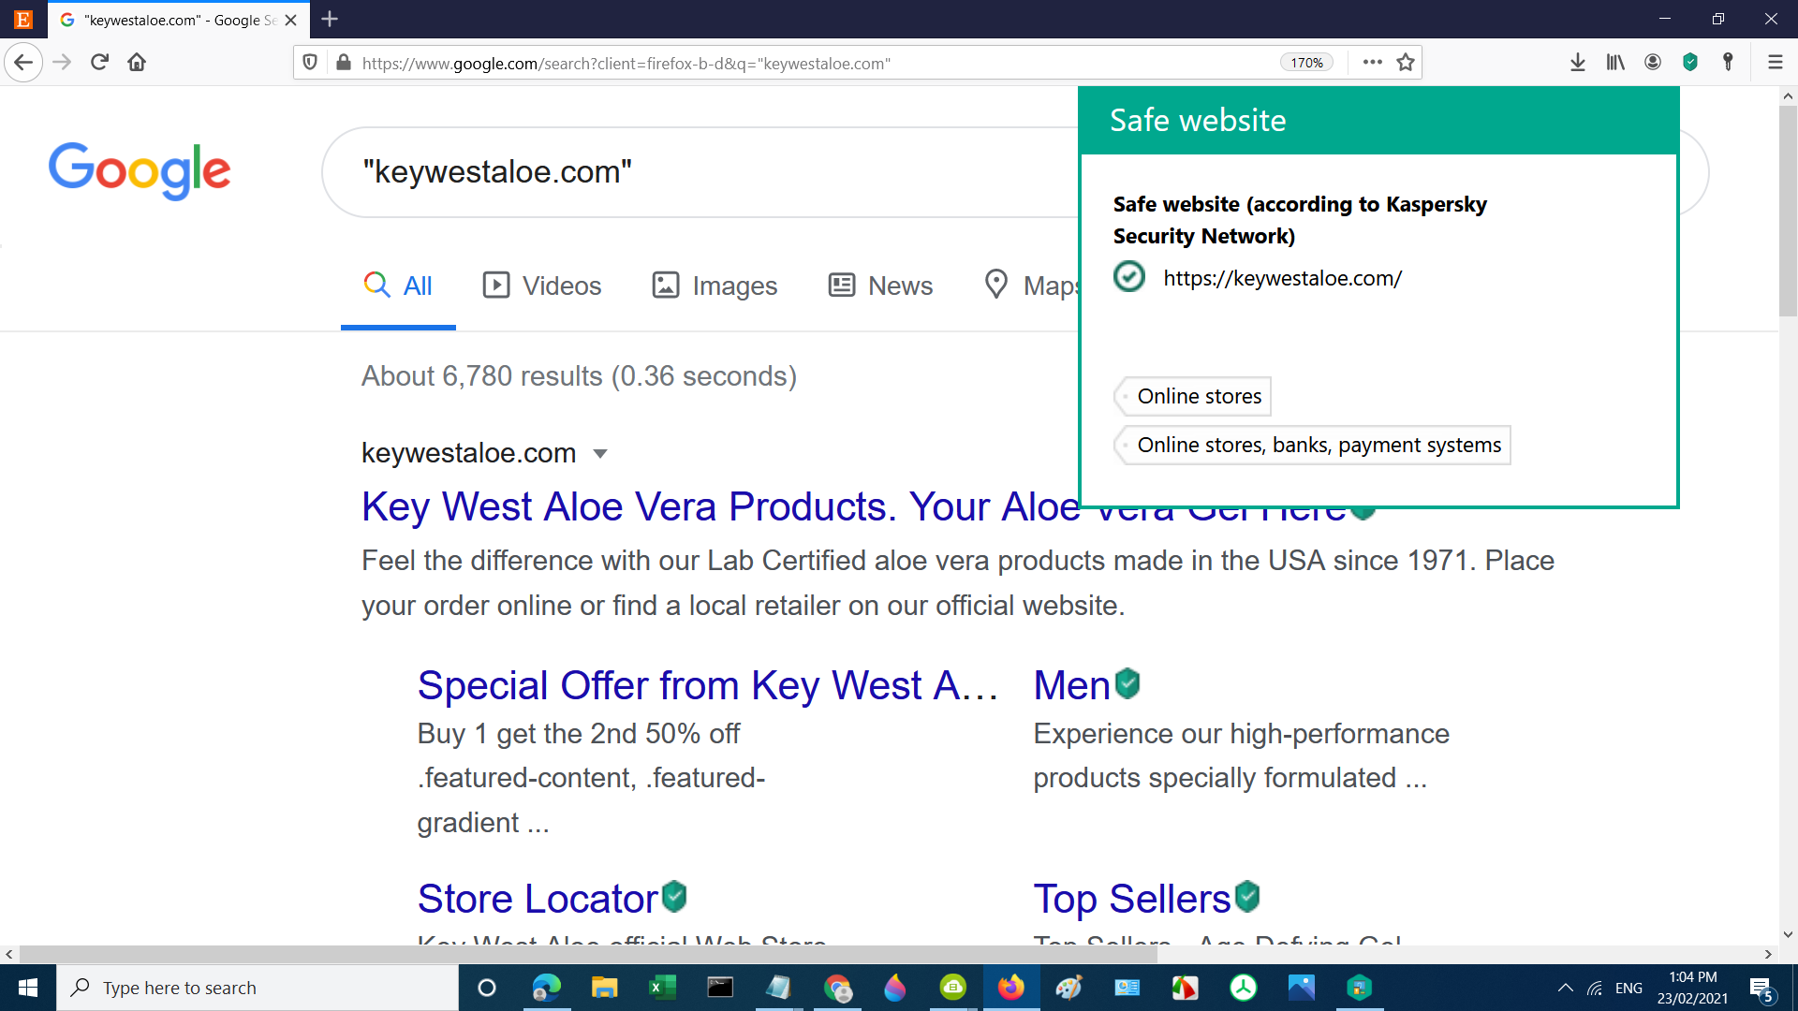Show hidden system tray icons chevron

pyautogui.click(x=1565, y=988)
